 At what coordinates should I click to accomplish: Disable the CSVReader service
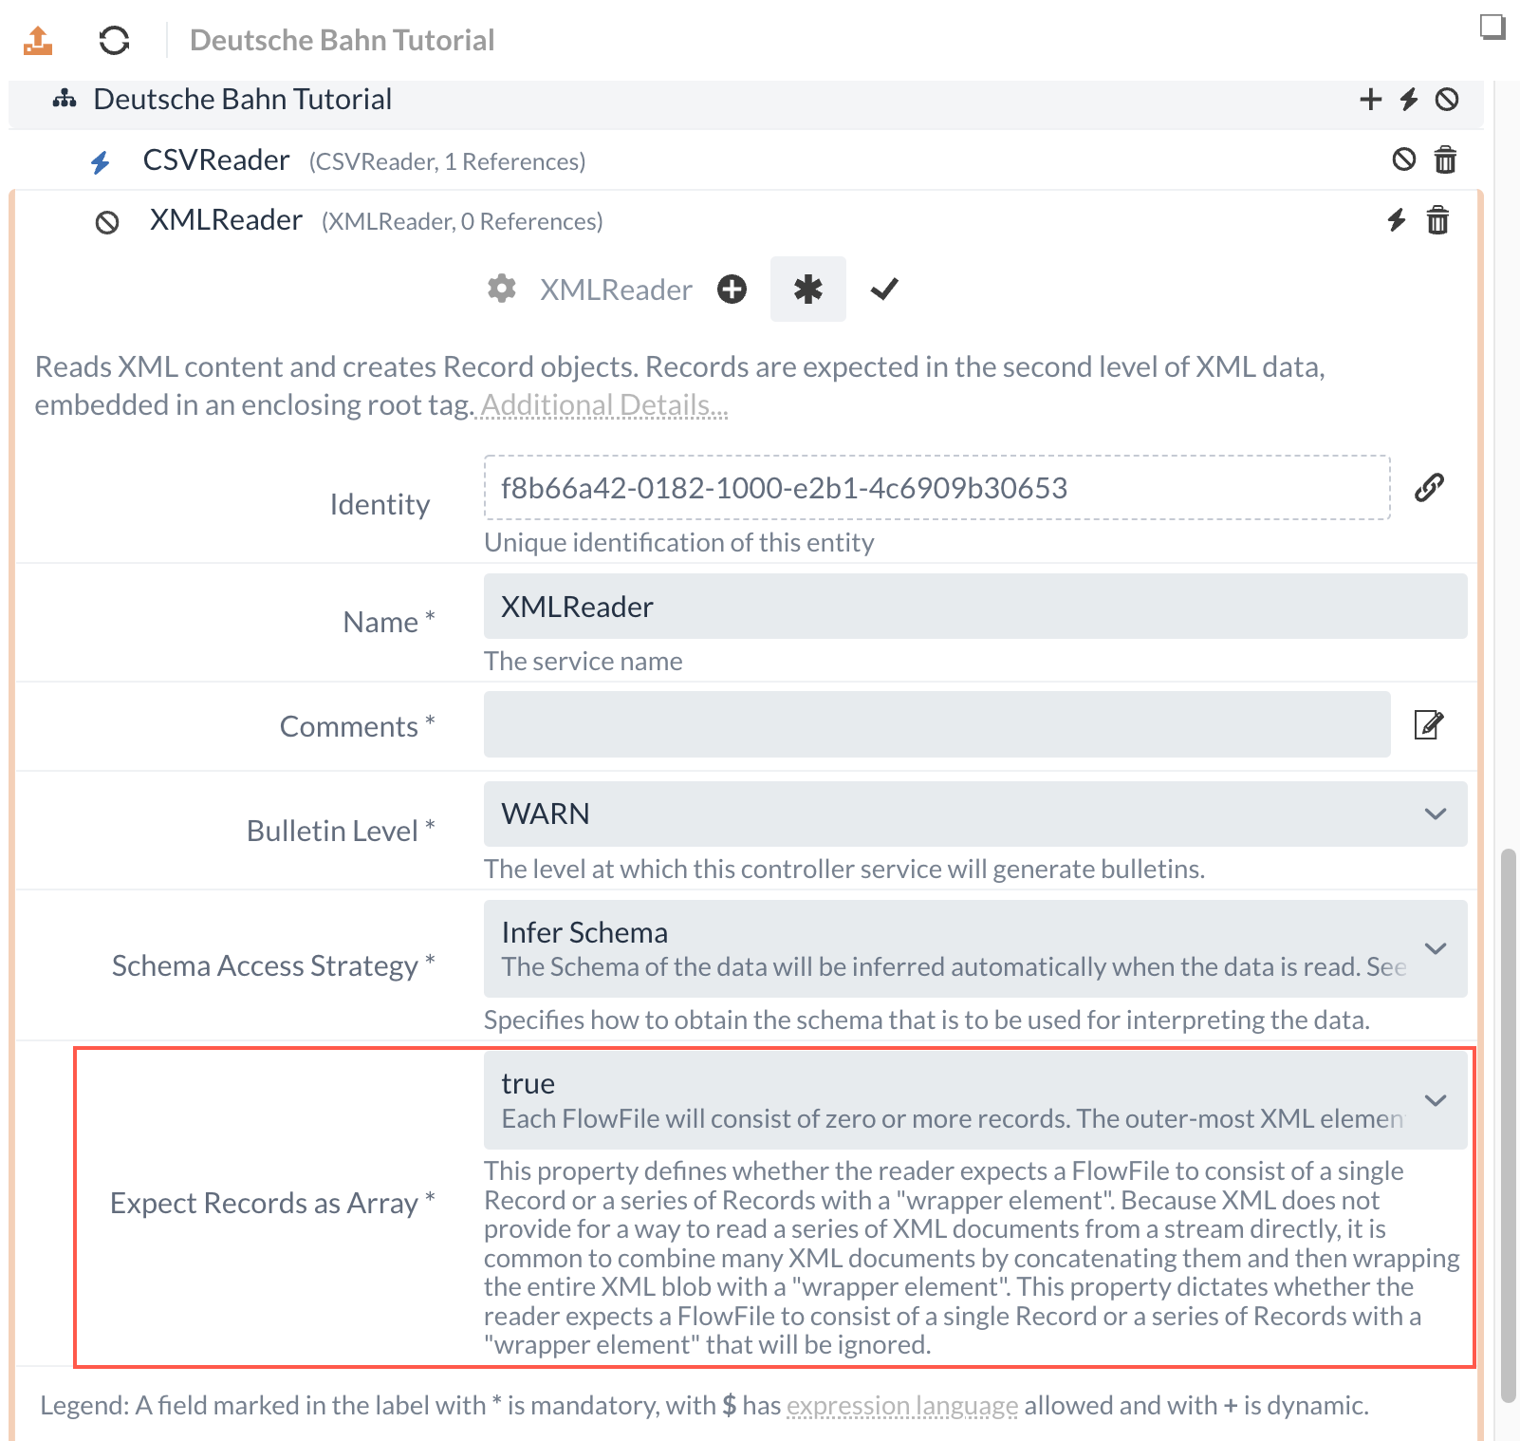(1404, 159)
